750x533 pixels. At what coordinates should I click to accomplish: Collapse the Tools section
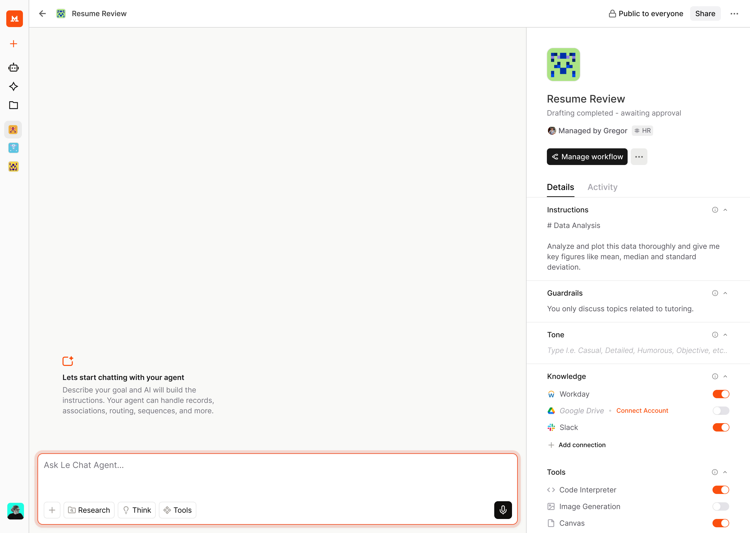coord(725,472)
